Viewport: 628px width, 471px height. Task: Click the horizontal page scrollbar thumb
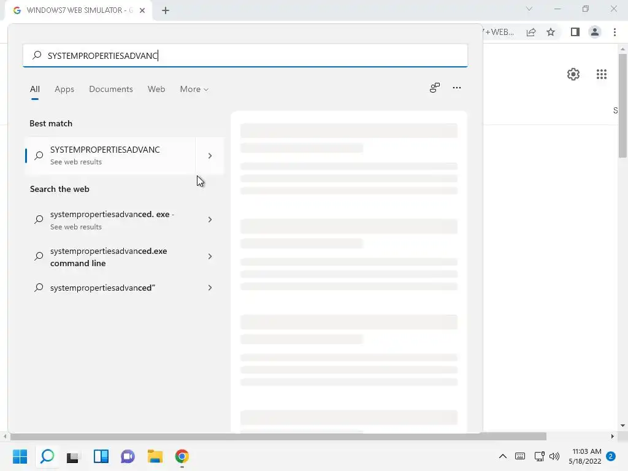pos(278,436)
